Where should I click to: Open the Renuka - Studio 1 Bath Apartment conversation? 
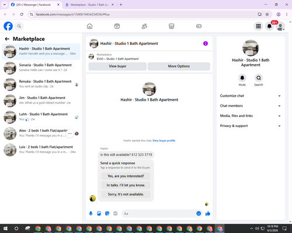pyautogui.click(x=41, y=84)
